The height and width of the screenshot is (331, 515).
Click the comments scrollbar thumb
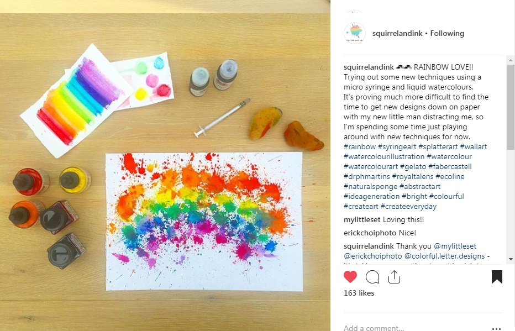coord(511,107)
